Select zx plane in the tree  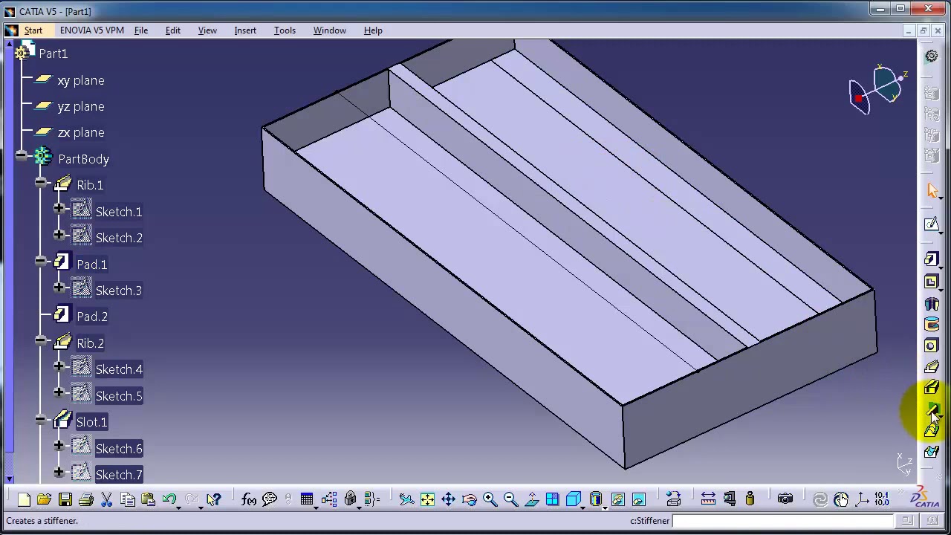pyautogui.click(x=81, y=132)
